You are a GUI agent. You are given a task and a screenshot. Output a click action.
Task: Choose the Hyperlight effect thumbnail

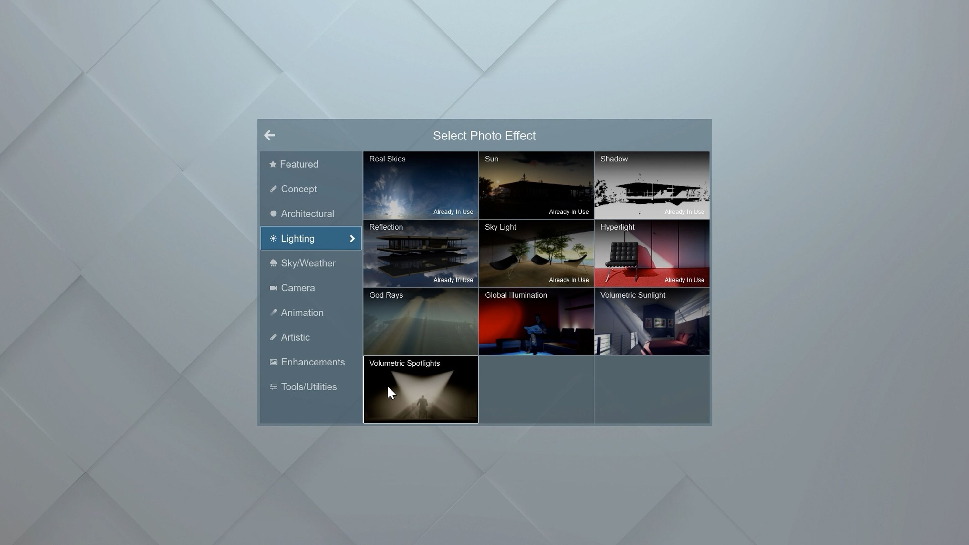(651, 253)
